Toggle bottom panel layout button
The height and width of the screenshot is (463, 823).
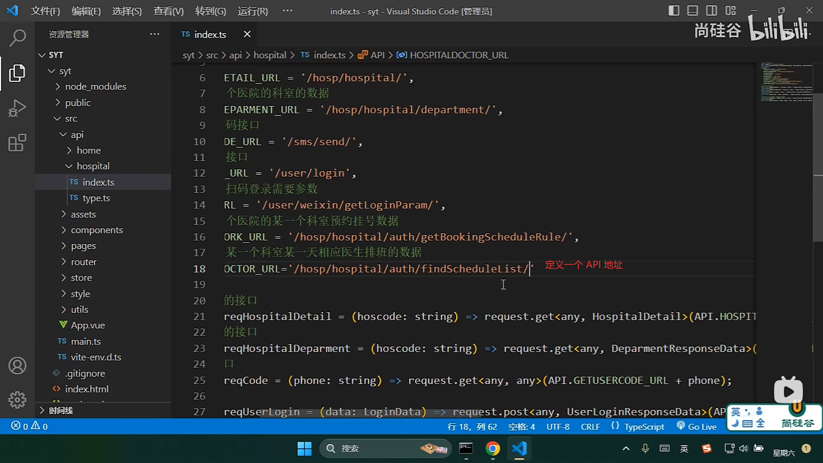click(692, 11)
